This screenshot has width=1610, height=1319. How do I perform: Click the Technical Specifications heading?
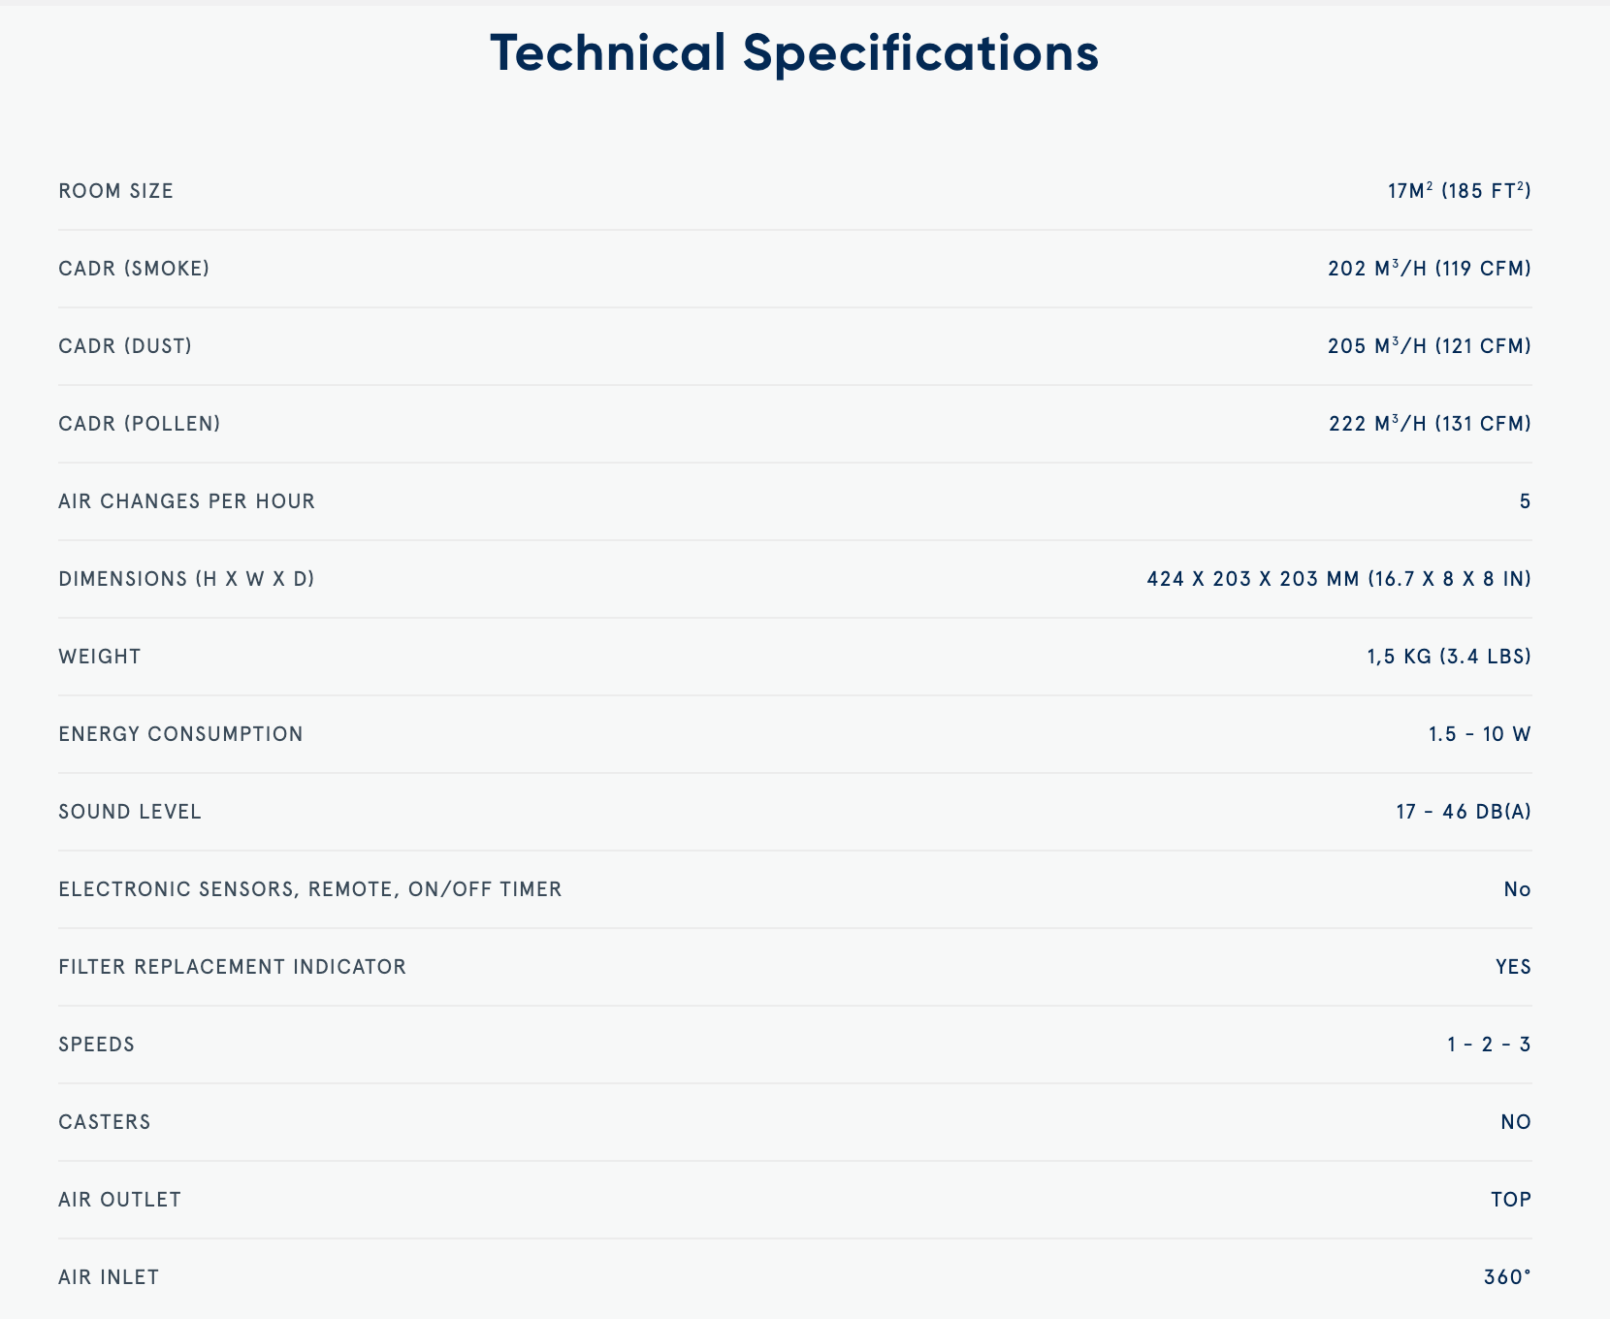(794, 53)
